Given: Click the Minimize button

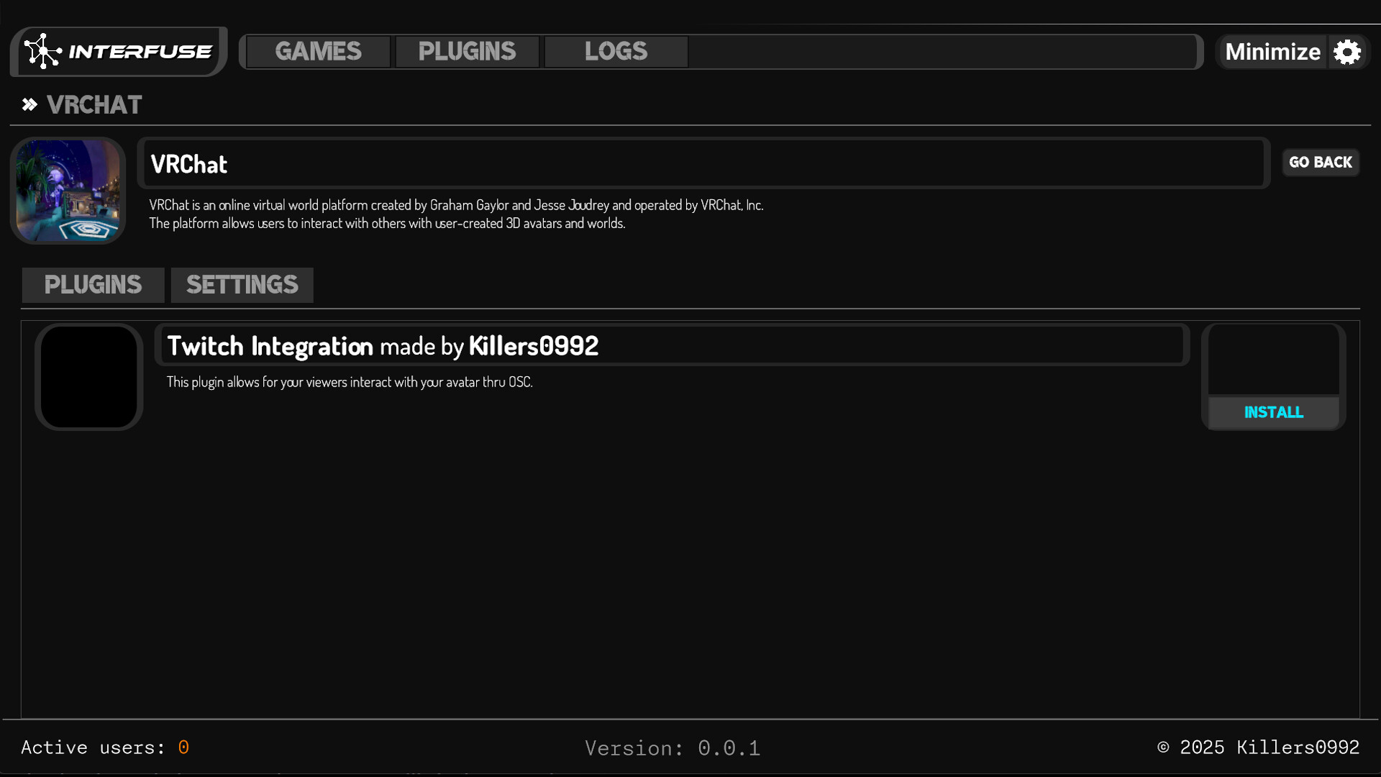Looking at the screenshot, I should click(x=1273, y=51).
